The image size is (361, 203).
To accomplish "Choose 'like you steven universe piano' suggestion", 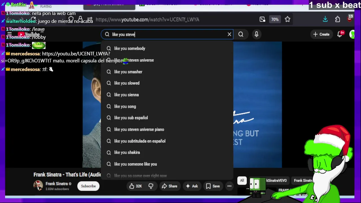I will click(x=167, y=129).
